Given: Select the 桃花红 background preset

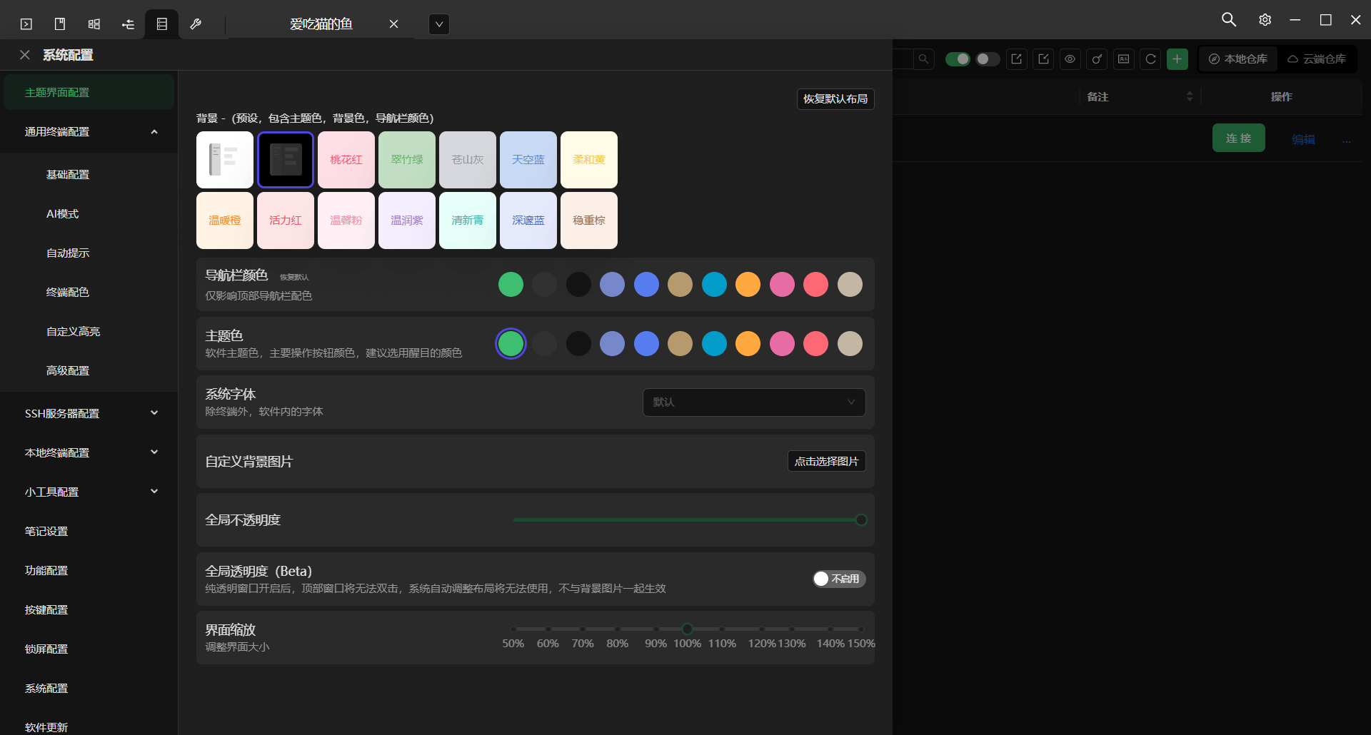Looking at the screenshot, I should click(346, 160).
